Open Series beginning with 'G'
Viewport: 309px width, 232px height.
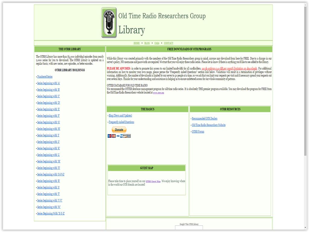tap(49, 122)
